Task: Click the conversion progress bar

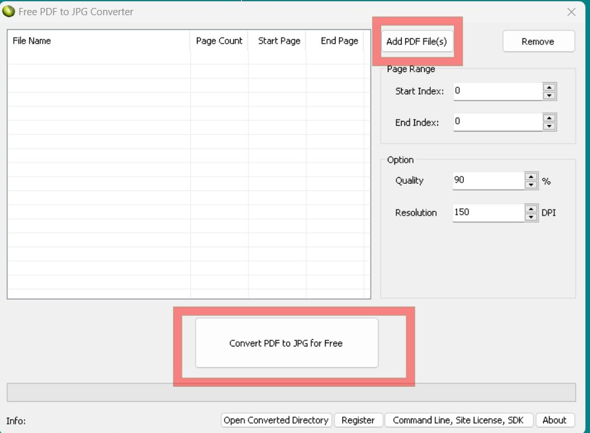Action: click(291, 392)
